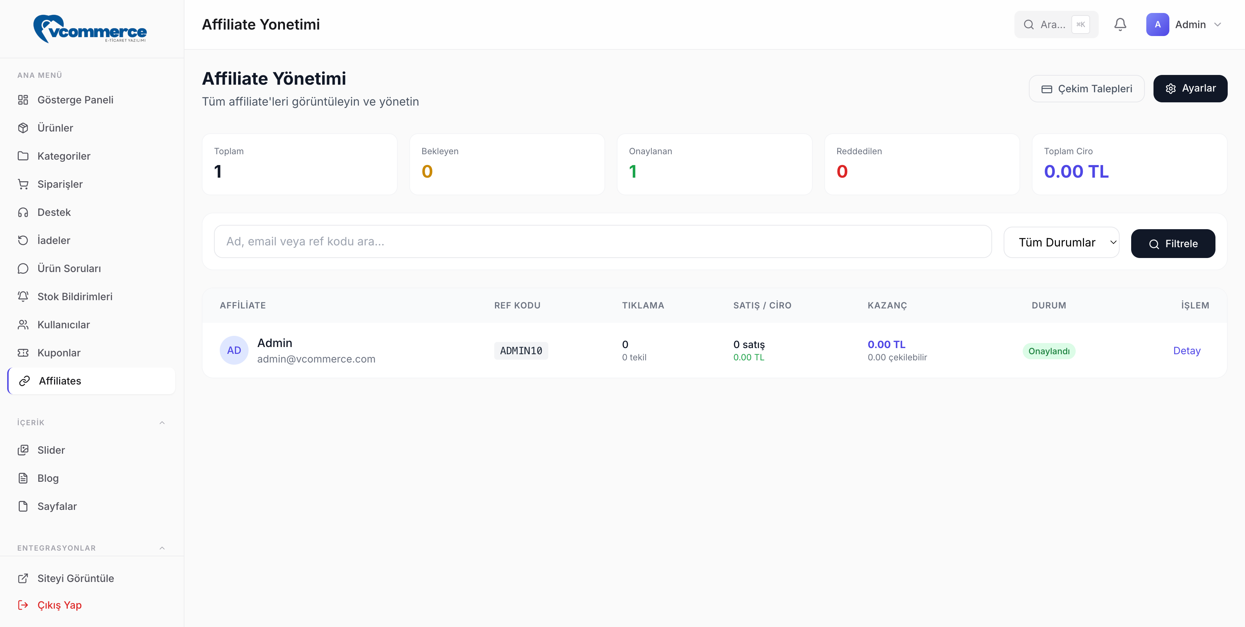Click the Gösterge Paneli grid icon

(x=23, y=99)
